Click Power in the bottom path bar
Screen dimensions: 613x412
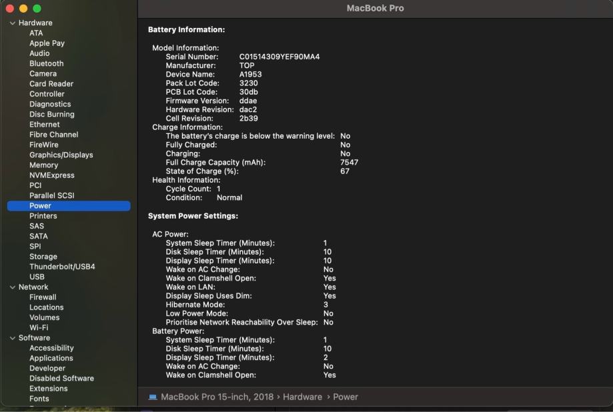(346, 397)
